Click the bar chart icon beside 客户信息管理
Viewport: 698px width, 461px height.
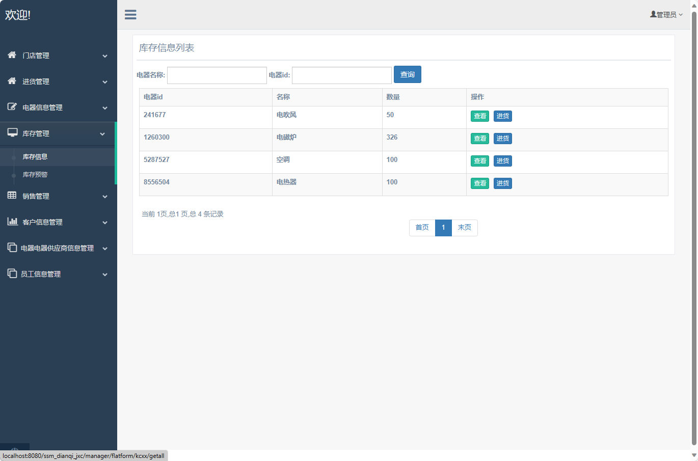pyautogui.click(x=12, y=222)
